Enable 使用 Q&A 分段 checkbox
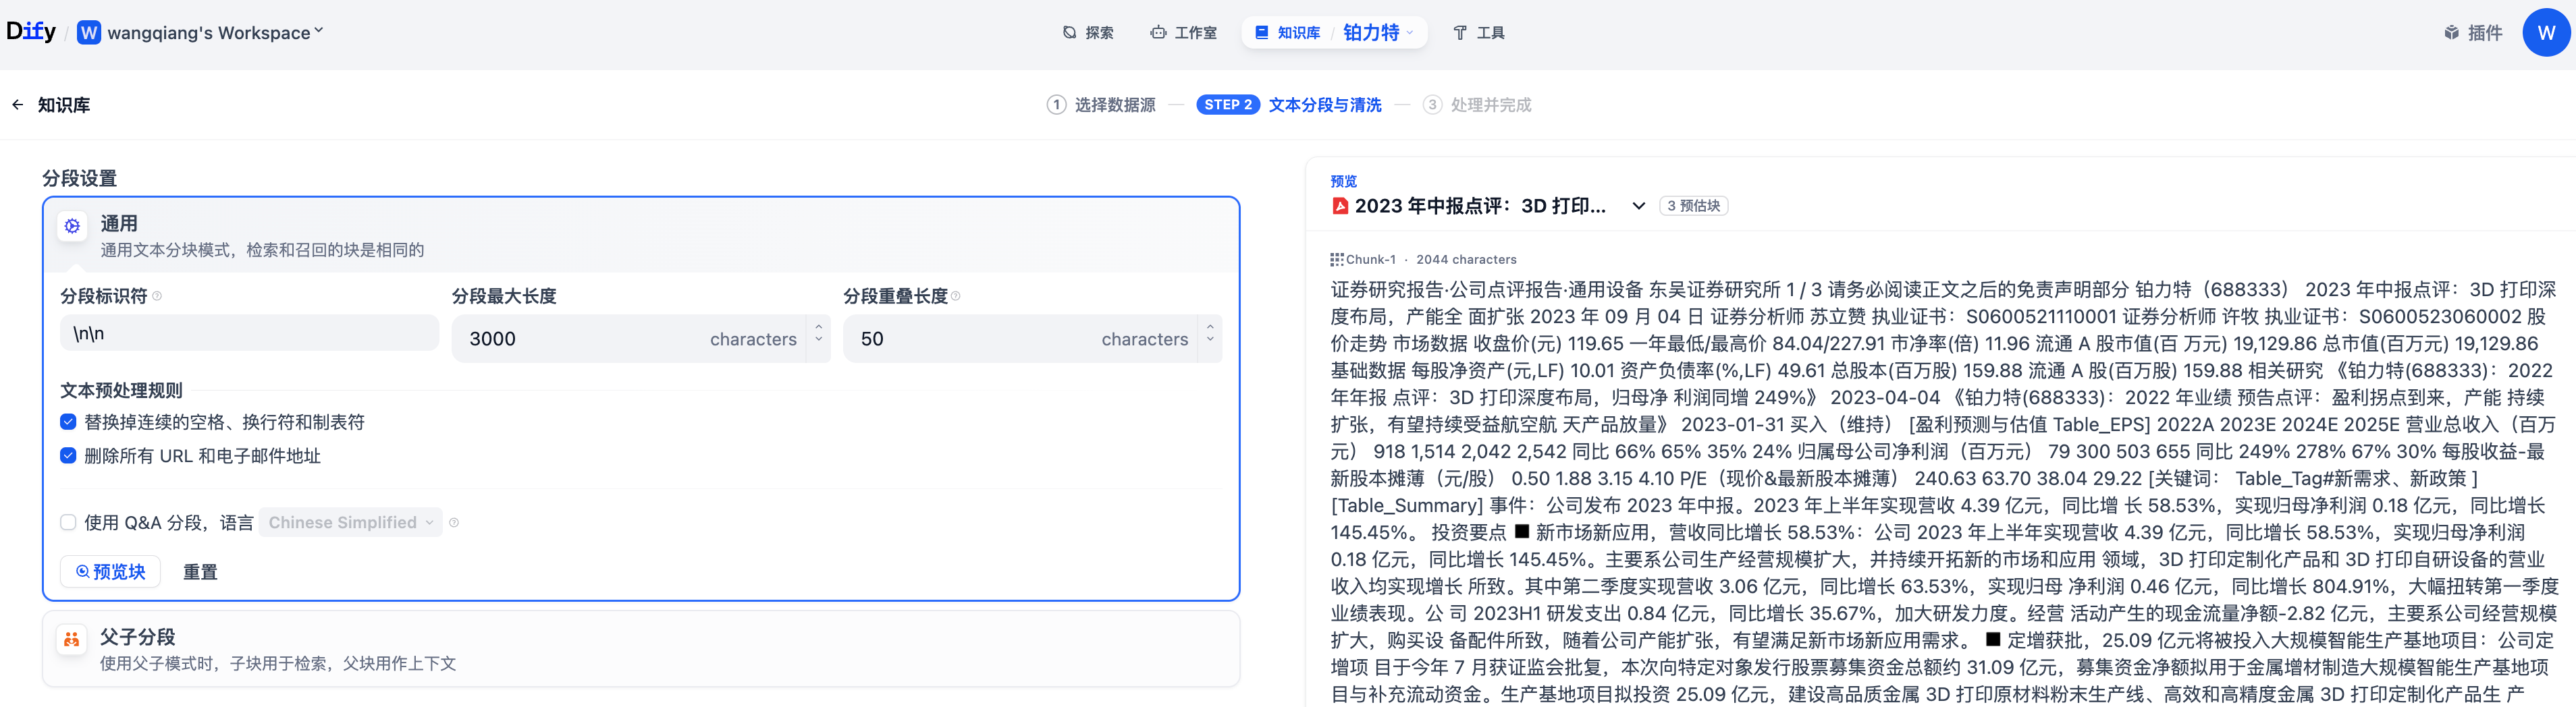The height and width of the screenshot is (707, 2576). coord(68,522)
